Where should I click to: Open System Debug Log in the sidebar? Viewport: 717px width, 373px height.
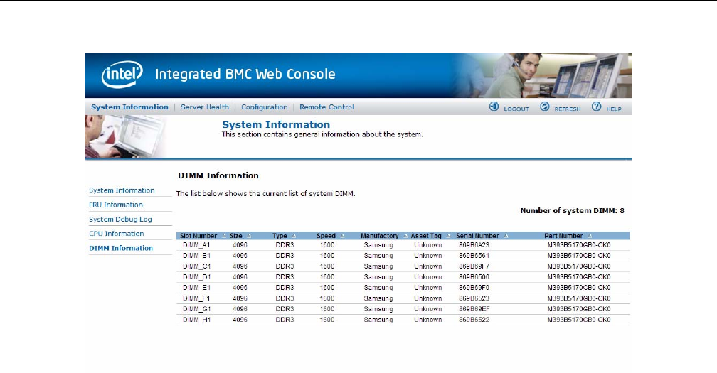[x=120, y=220]
